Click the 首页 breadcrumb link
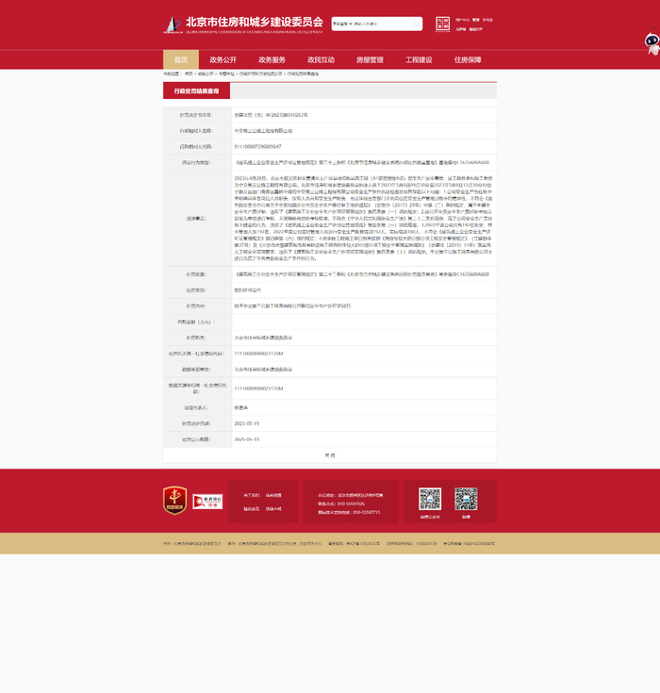 189,74
